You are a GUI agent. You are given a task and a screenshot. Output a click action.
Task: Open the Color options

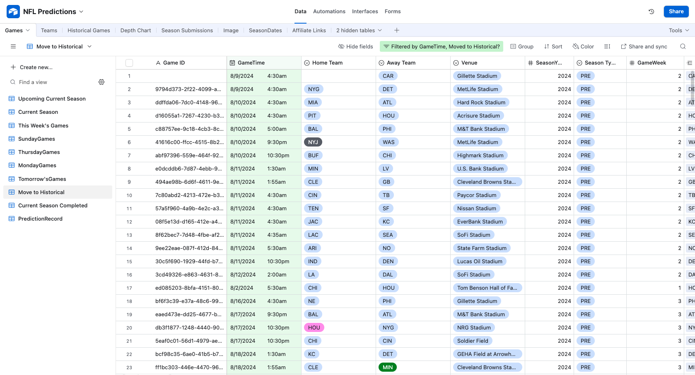[583, 46]
